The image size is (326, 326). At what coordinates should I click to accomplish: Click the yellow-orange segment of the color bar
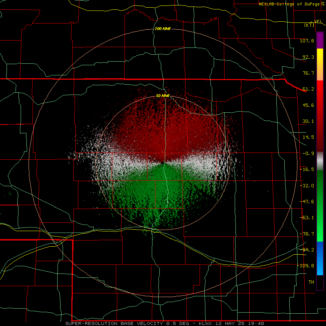pos(320,64)
